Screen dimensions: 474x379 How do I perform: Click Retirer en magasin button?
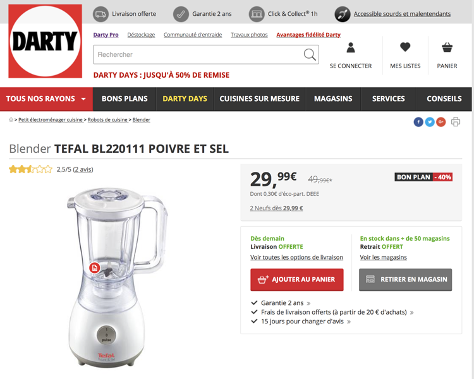point(405,280)
